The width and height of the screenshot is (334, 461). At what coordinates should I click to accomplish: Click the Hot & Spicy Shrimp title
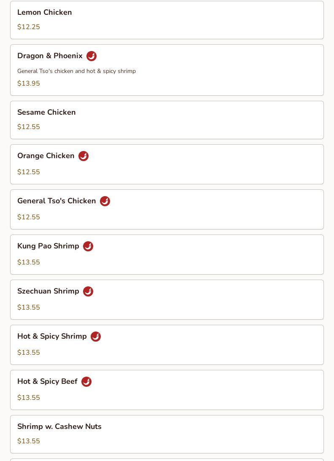[52, 336]
